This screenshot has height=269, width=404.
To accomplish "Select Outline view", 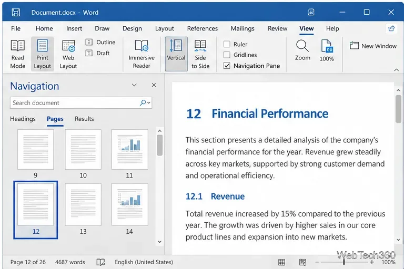I will point(100,42).
